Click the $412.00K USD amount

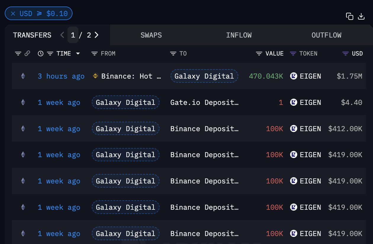coord(345,129)
